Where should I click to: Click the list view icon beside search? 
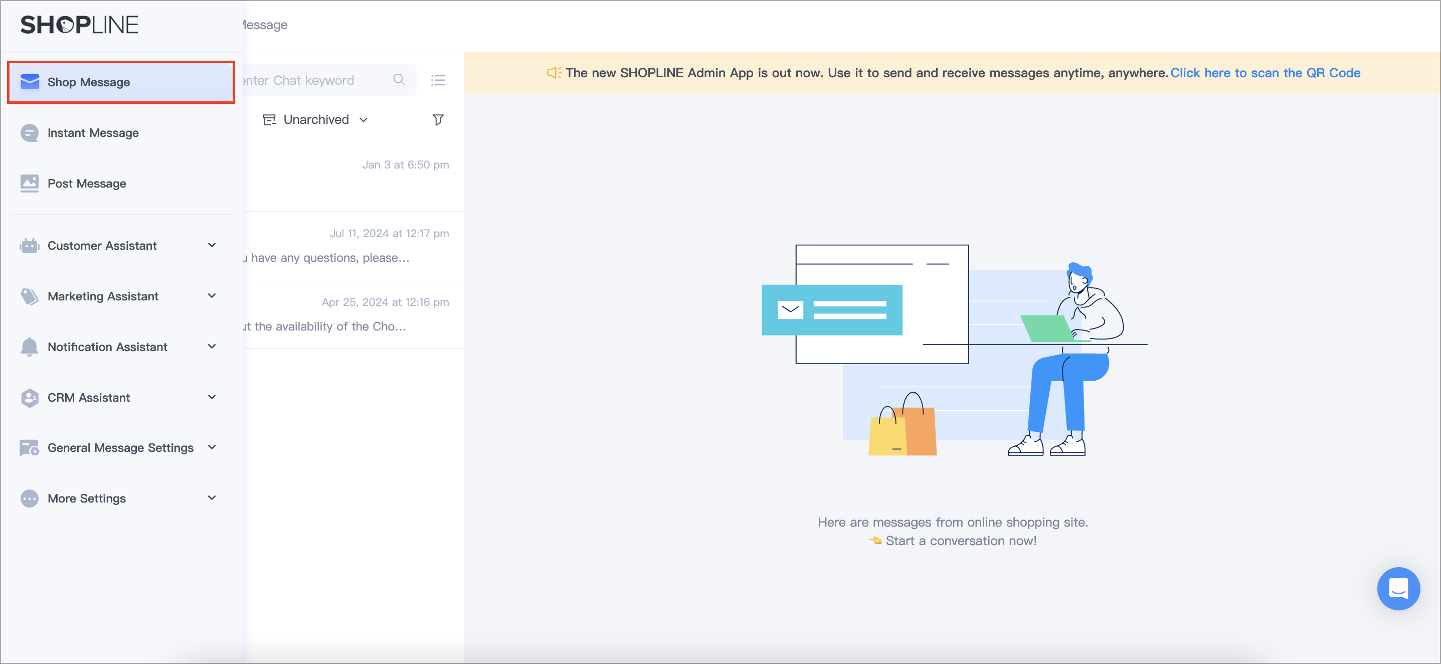[x=438, y=79]
